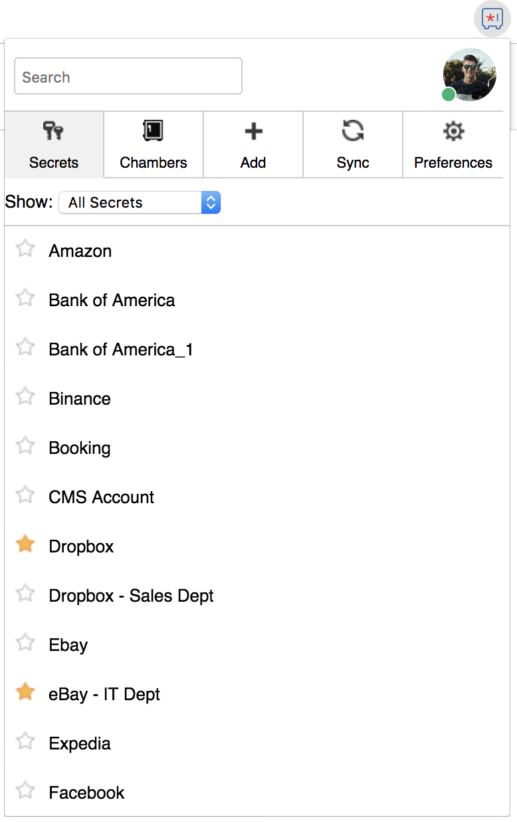Click the password manager extension icon

[492, 19]
